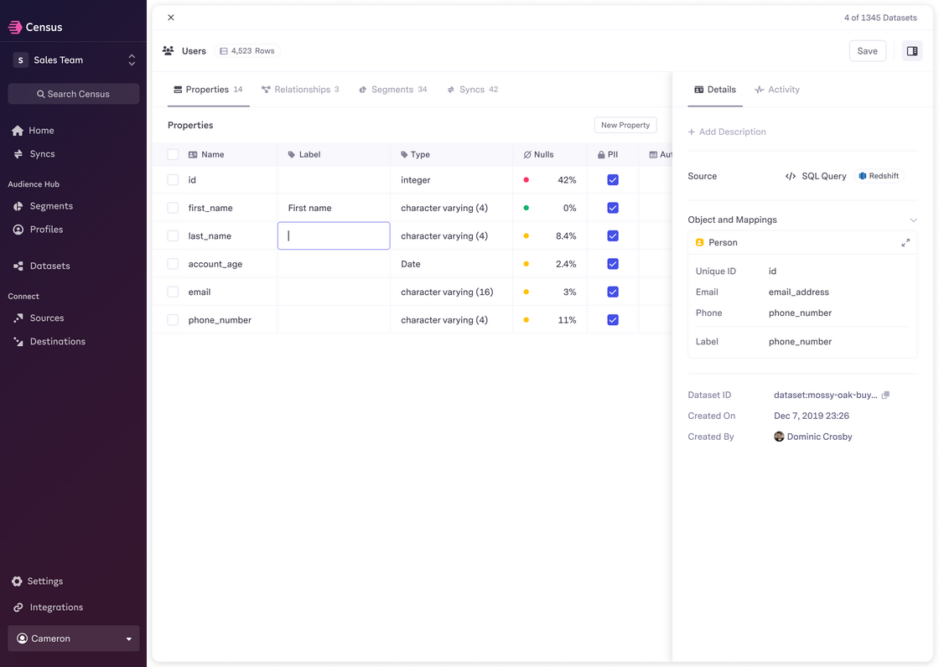
Task: Click the New Property button
Action: point(625,125)
